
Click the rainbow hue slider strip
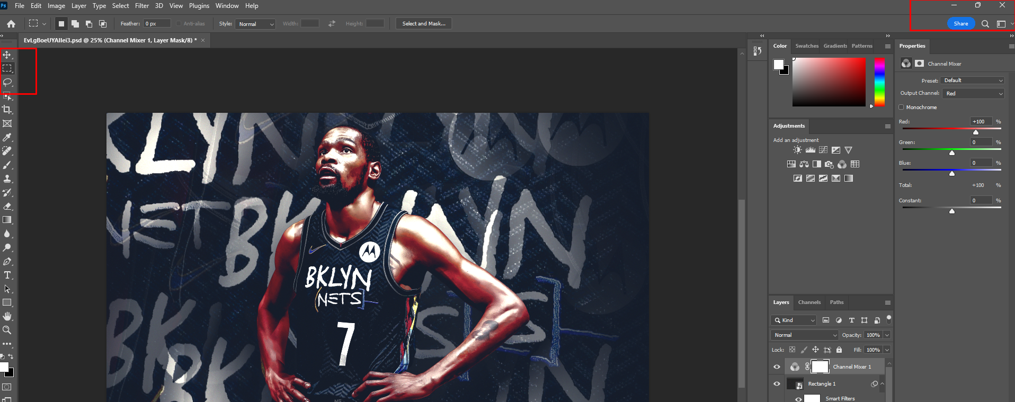[x=879, y=82]
